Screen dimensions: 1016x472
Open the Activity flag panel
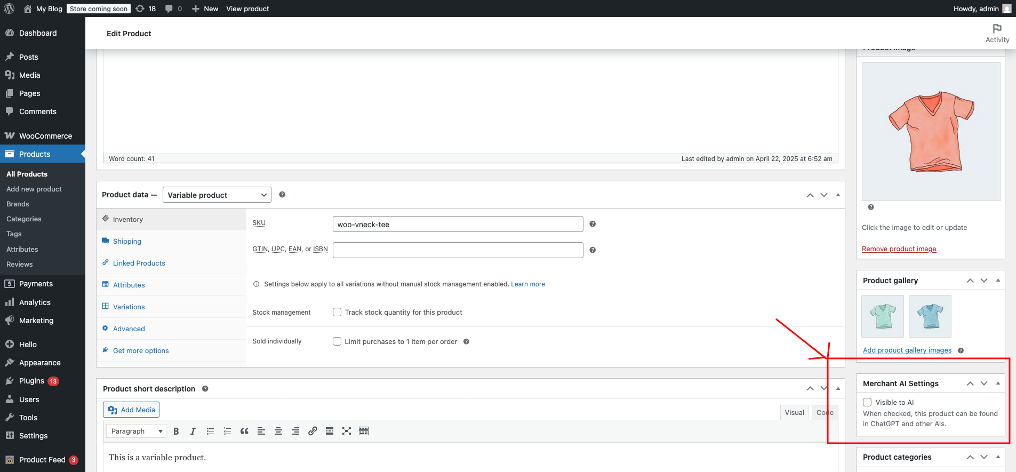coord(997,33)
